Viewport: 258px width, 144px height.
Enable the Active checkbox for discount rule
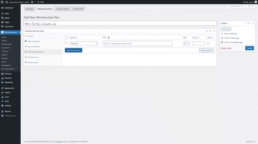point(208,44)
